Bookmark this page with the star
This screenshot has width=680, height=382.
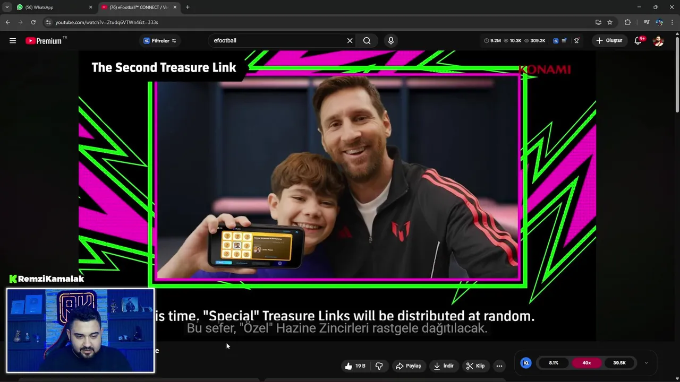pos(610,22)
